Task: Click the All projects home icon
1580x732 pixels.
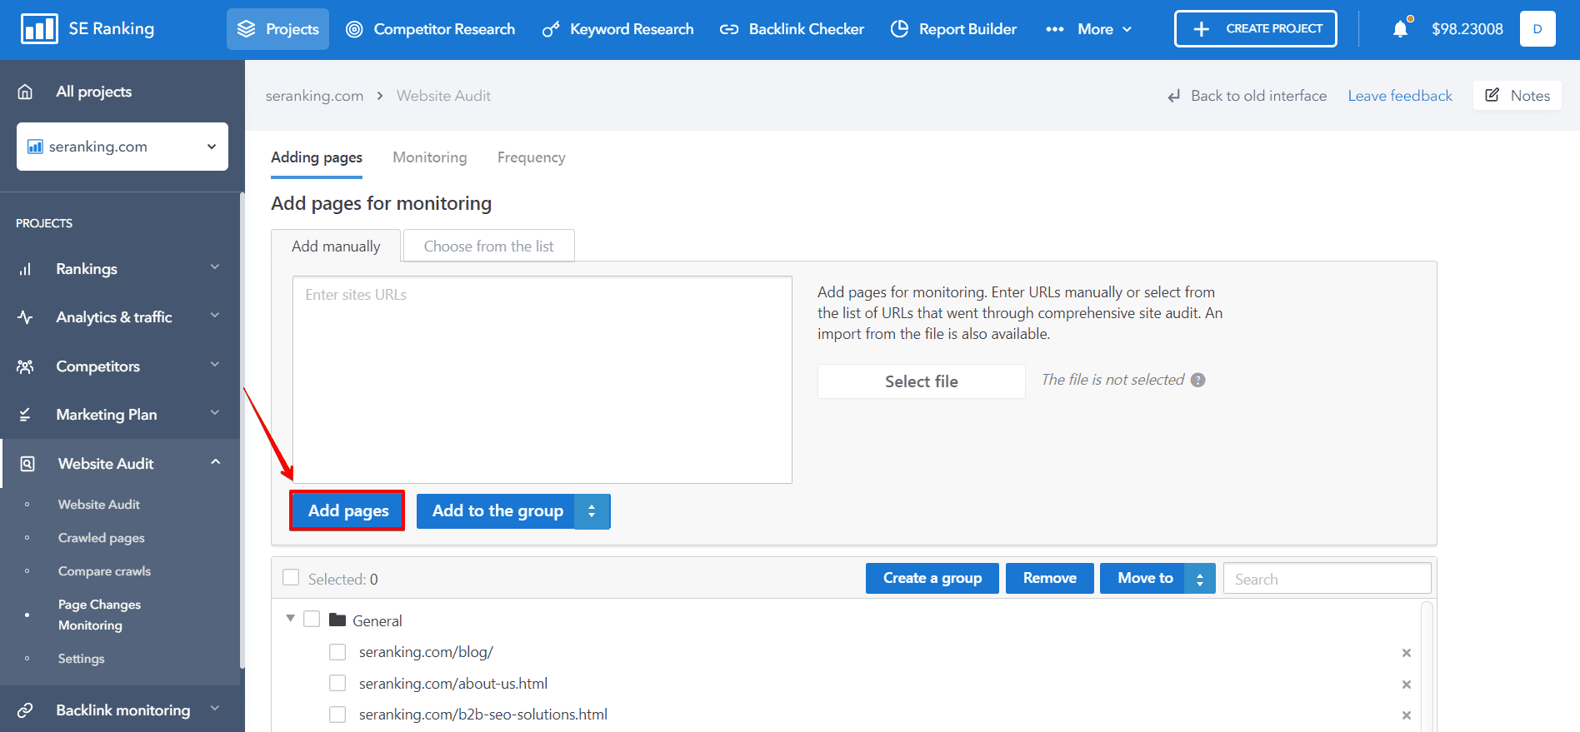Action: tap(25, 92)
